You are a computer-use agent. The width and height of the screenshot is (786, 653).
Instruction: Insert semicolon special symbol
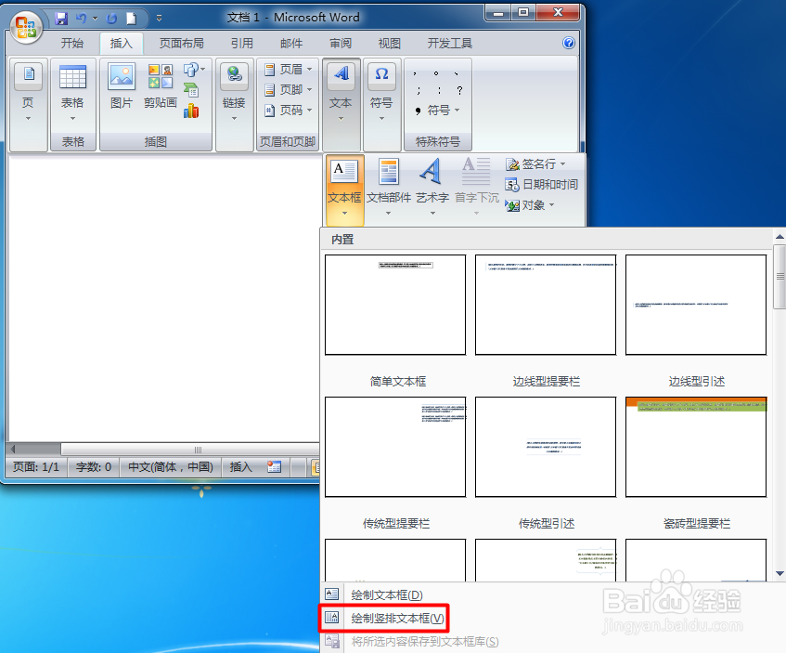coord(419,90)
